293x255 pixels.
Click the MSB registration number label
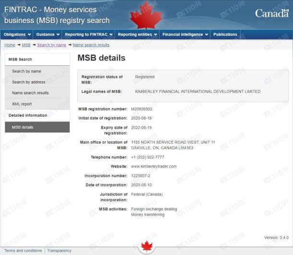pyautogui.click(x=103, y=109)
